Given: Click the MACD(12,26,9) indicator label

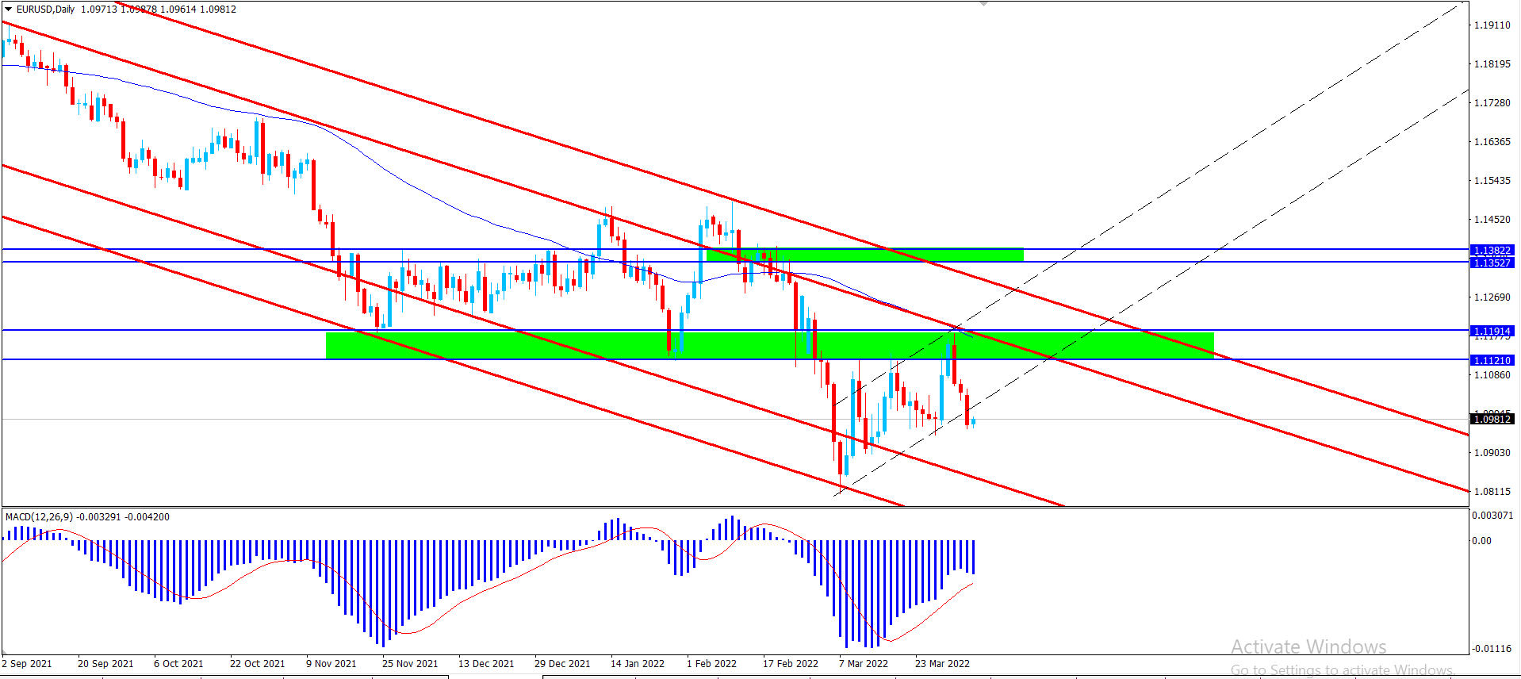Looking at the screenshot, I should 40,517.
